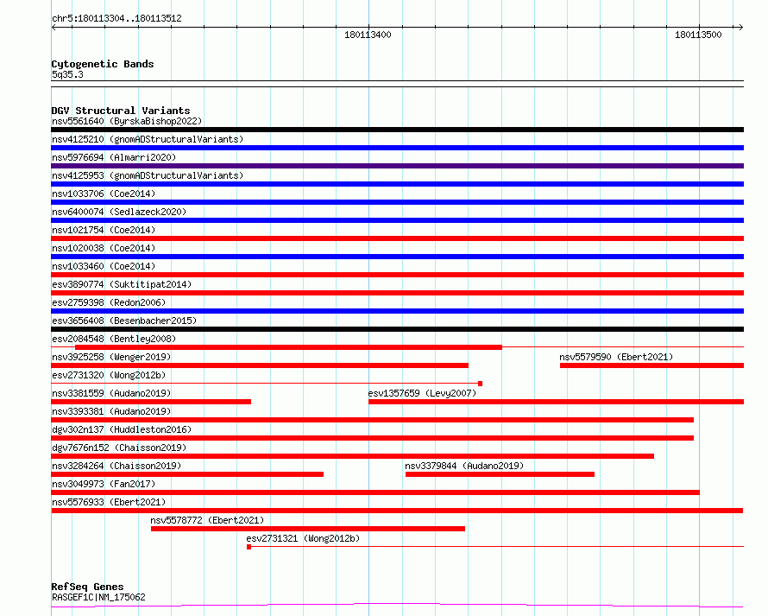Open nsv3284264 (Chaisson2019) label

click(x=116, y=466)
